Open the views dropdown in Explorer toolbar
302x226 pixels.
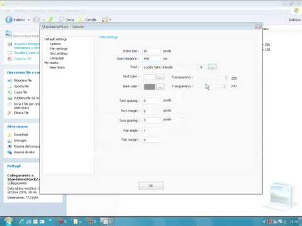[106, 19]
